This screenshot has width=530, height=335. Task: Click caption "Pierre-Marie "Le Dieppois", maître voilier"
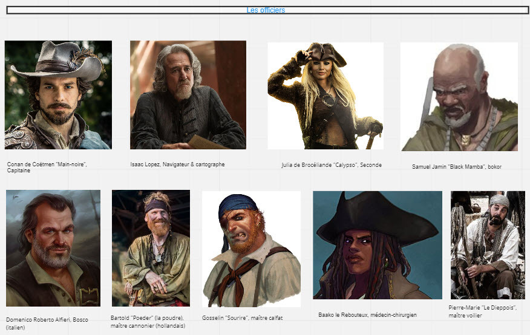[483, 311]
